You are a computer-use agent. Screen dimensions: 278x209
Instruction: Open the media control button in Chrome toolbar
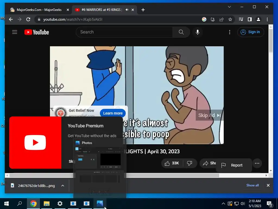tap(241, 19)
